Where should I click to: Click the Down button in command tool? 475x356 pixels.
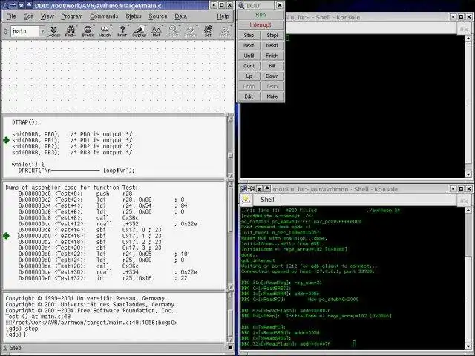[272, 76]
